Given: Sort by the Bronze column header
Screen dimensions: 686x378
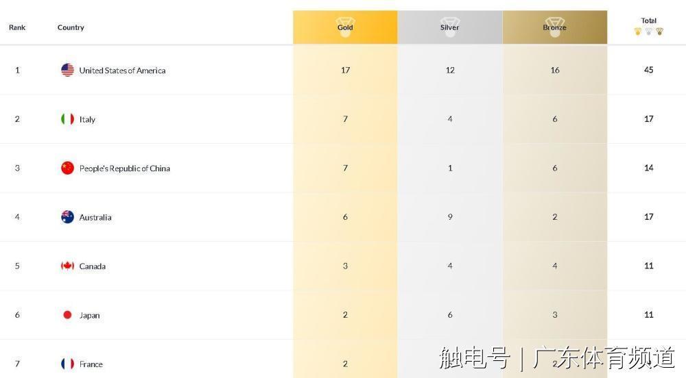Looking at the screenshot, I should pos(555,27).
